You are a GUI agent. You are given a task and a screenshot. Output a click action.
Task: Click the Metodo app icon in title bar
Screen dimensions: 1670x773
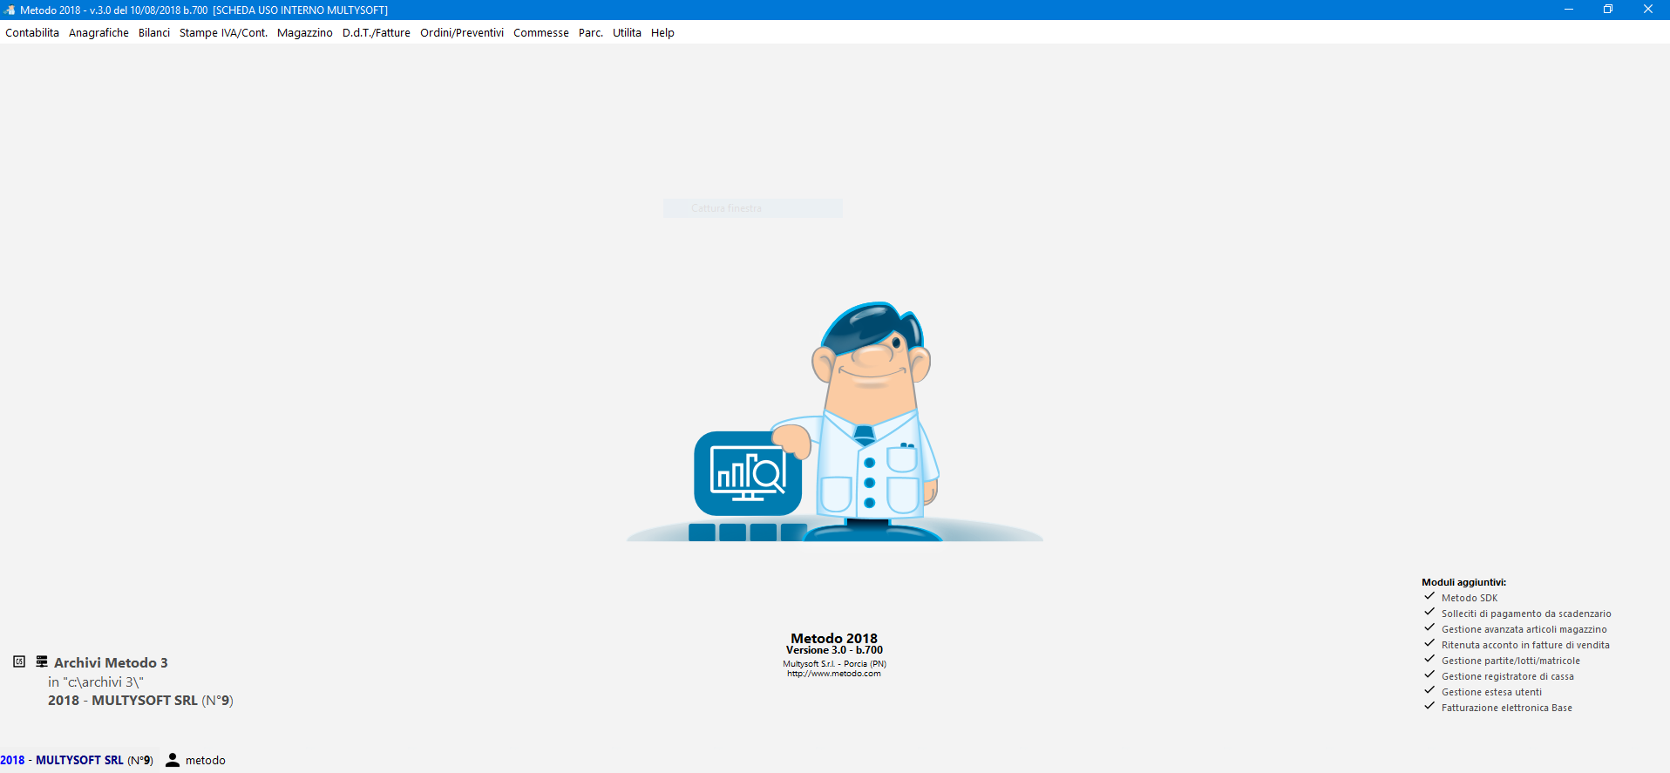(10, 10)
